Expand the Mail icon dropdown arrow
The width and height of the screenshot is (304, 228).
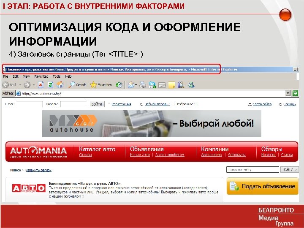tap(136, 85)
